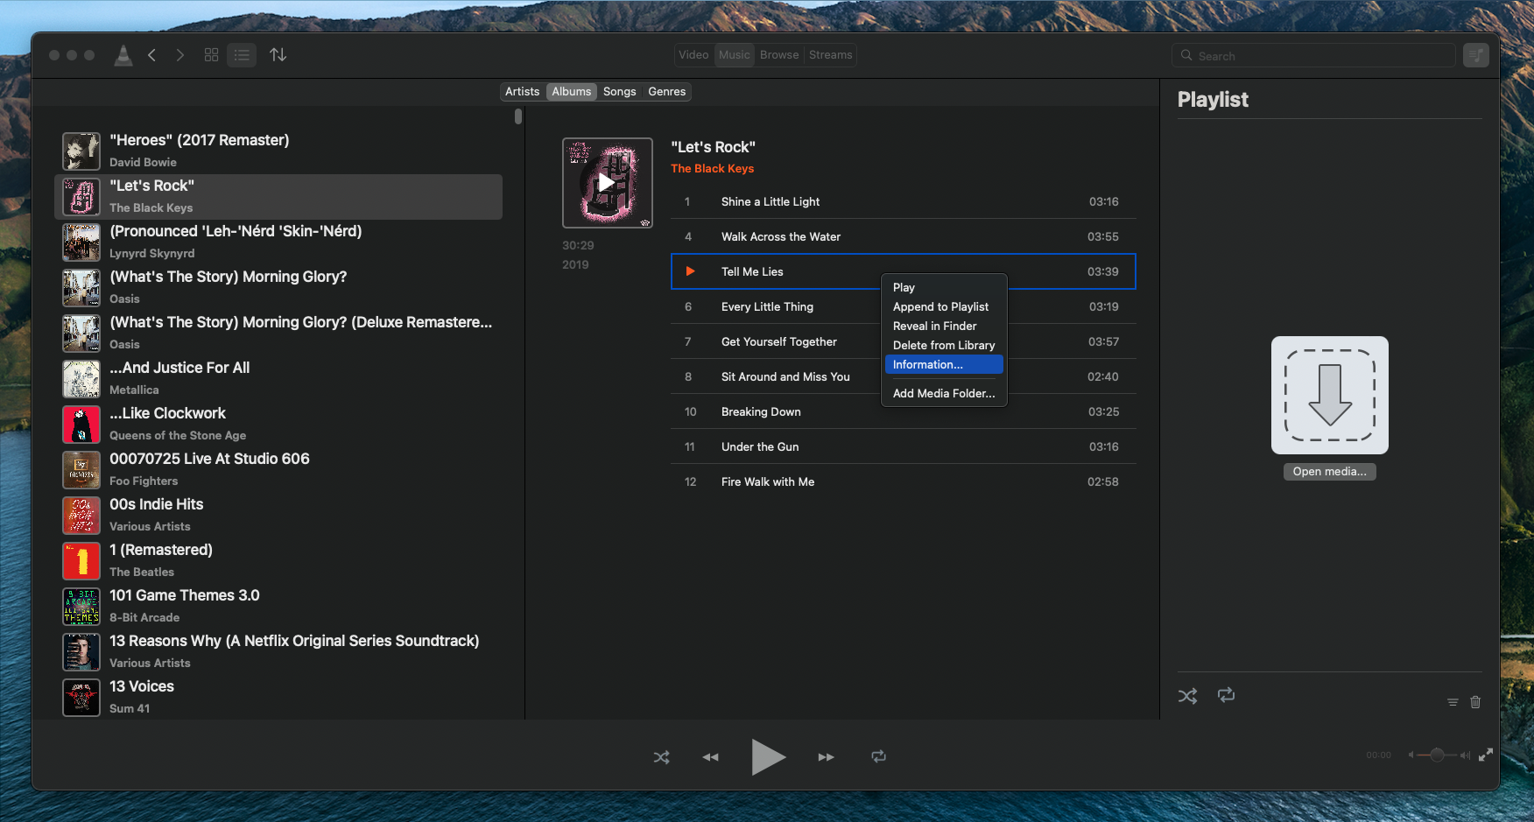
Task: Choose Information... in context menu
Action: pos(944,364)
